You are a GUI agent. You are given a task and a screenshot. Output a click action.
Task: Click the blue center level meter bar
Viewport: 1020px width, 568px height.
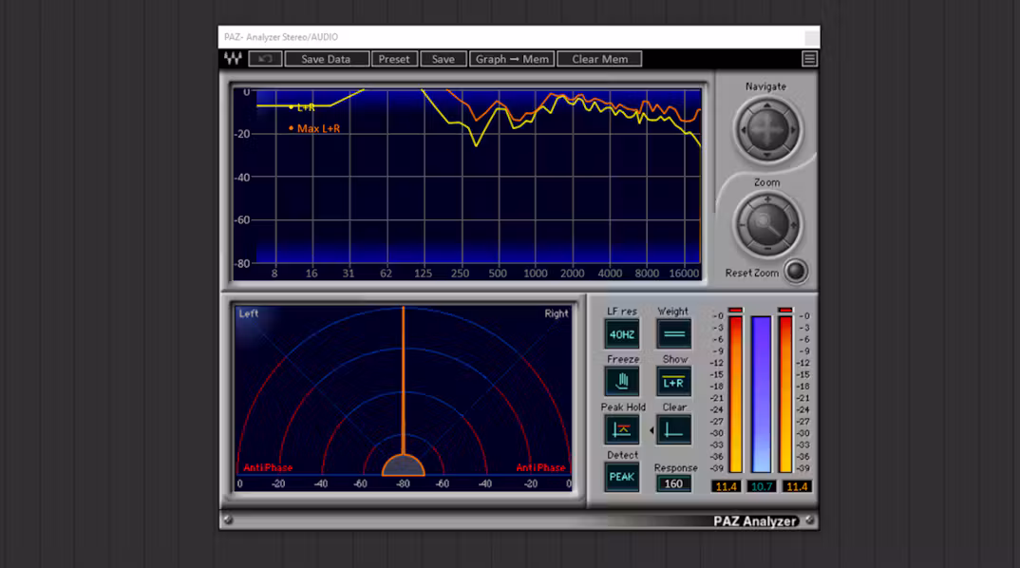[761, 394]
